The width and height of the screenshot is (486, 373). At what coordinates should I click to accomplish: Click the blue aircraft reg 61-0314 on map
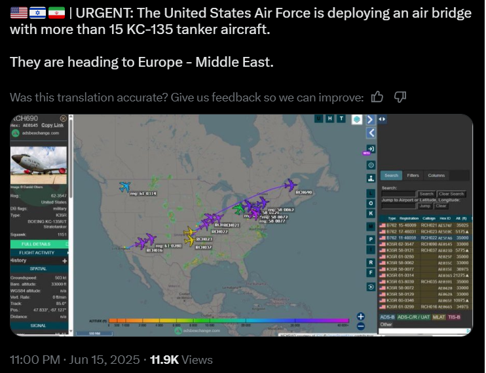pos(125,186)
